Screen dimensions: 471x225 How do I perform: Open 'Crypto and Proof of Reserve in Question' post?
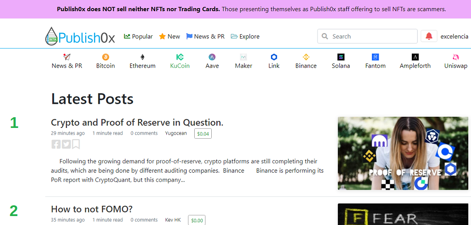pyautogui.click(x=137, y=123)
